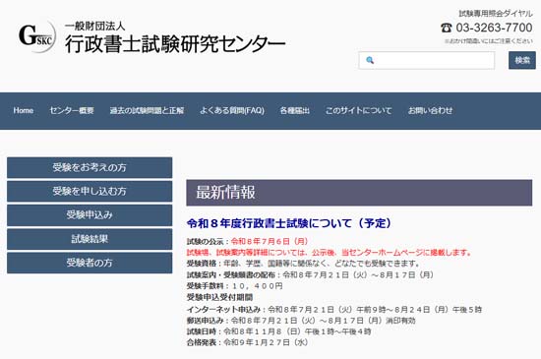The height and width of the screenshot is (359, 541).
Task: Click the インターネット申込み period line
Action: [x=334, y=310]
